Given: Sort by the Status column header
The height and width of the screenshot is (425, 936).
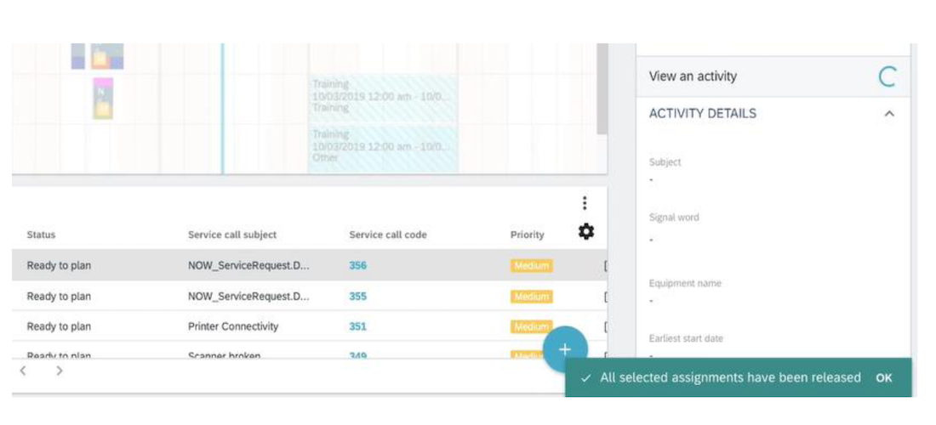Looking at the screenshot, I should 41,235.
